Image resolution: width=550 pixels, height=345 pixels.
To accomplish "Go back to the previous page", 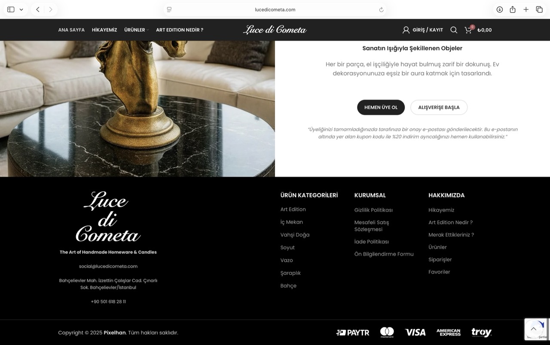I will coord(38,9).
